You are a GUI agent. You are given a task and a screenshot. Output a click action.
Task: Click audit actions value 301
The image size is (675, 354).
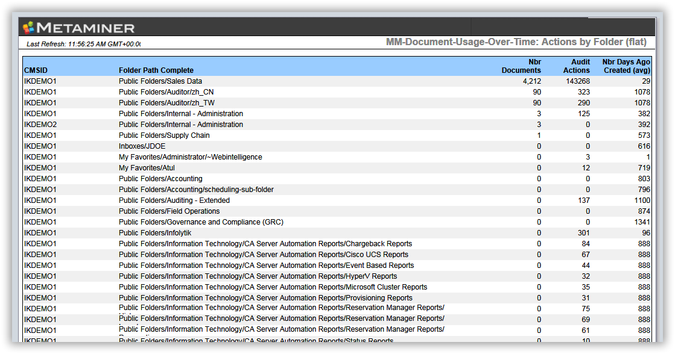coord(584,233)
